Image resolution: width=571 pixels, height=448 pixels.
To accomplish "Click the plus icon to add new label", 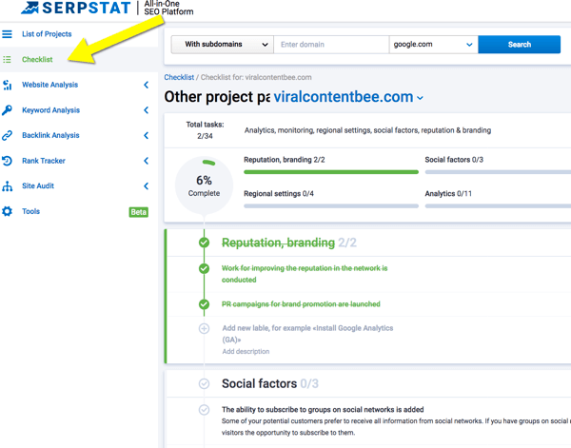I will [x=204, y=329].
